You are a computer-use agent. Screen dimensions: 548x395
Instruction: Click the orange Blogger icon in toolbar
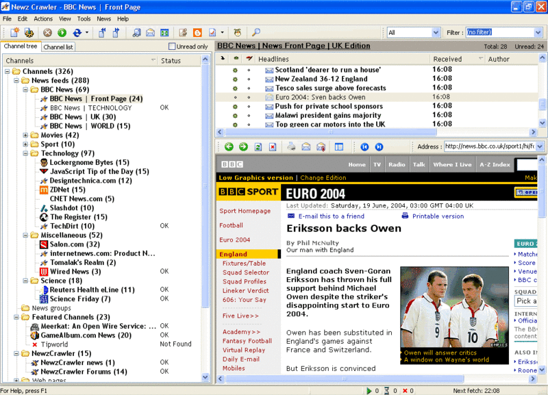[x=197, y=32]
